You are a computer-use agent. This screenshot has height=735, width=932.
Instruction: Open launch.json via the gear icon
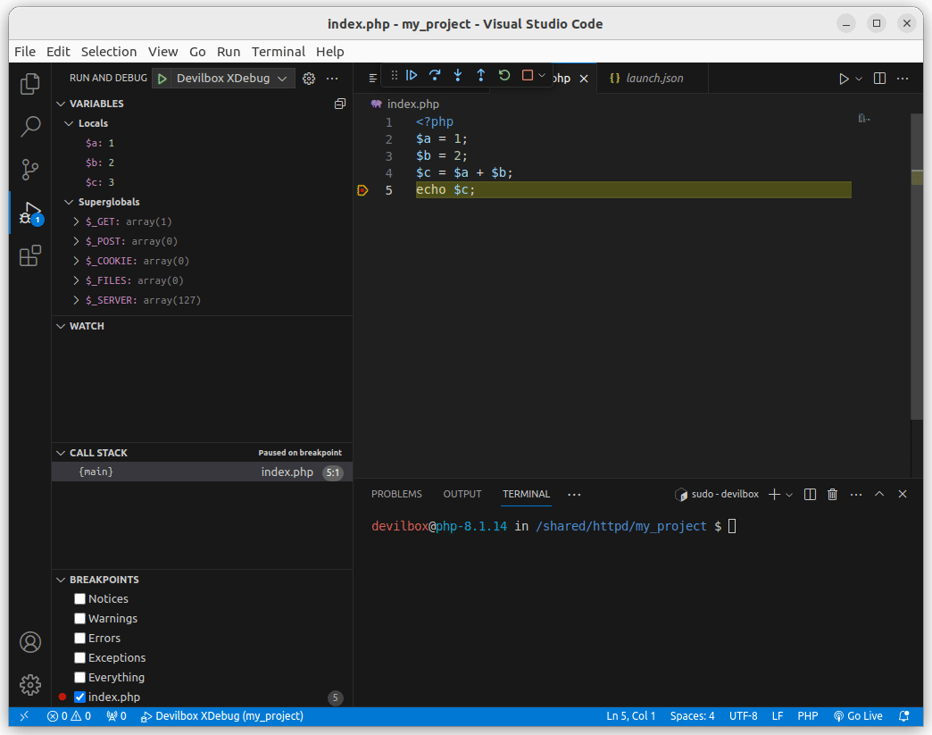click(309, 79)
